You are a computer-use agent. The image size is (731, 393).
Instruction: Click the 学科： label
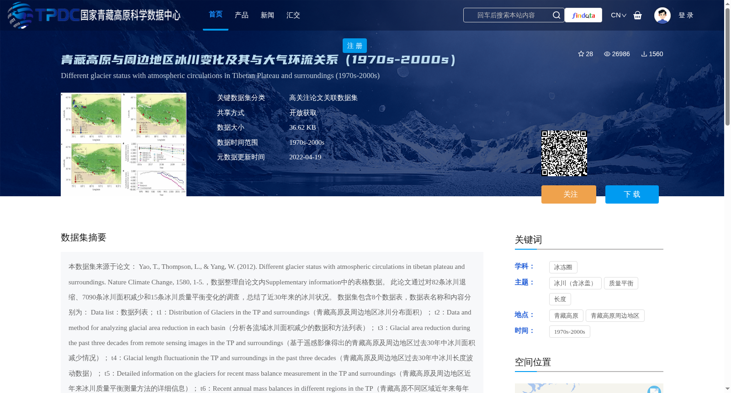coord(524,266)
